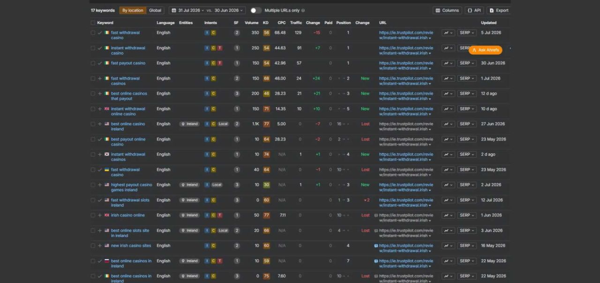The image size is (600, 283).
Task: Select the By location tab
Action: pos(133,10)
